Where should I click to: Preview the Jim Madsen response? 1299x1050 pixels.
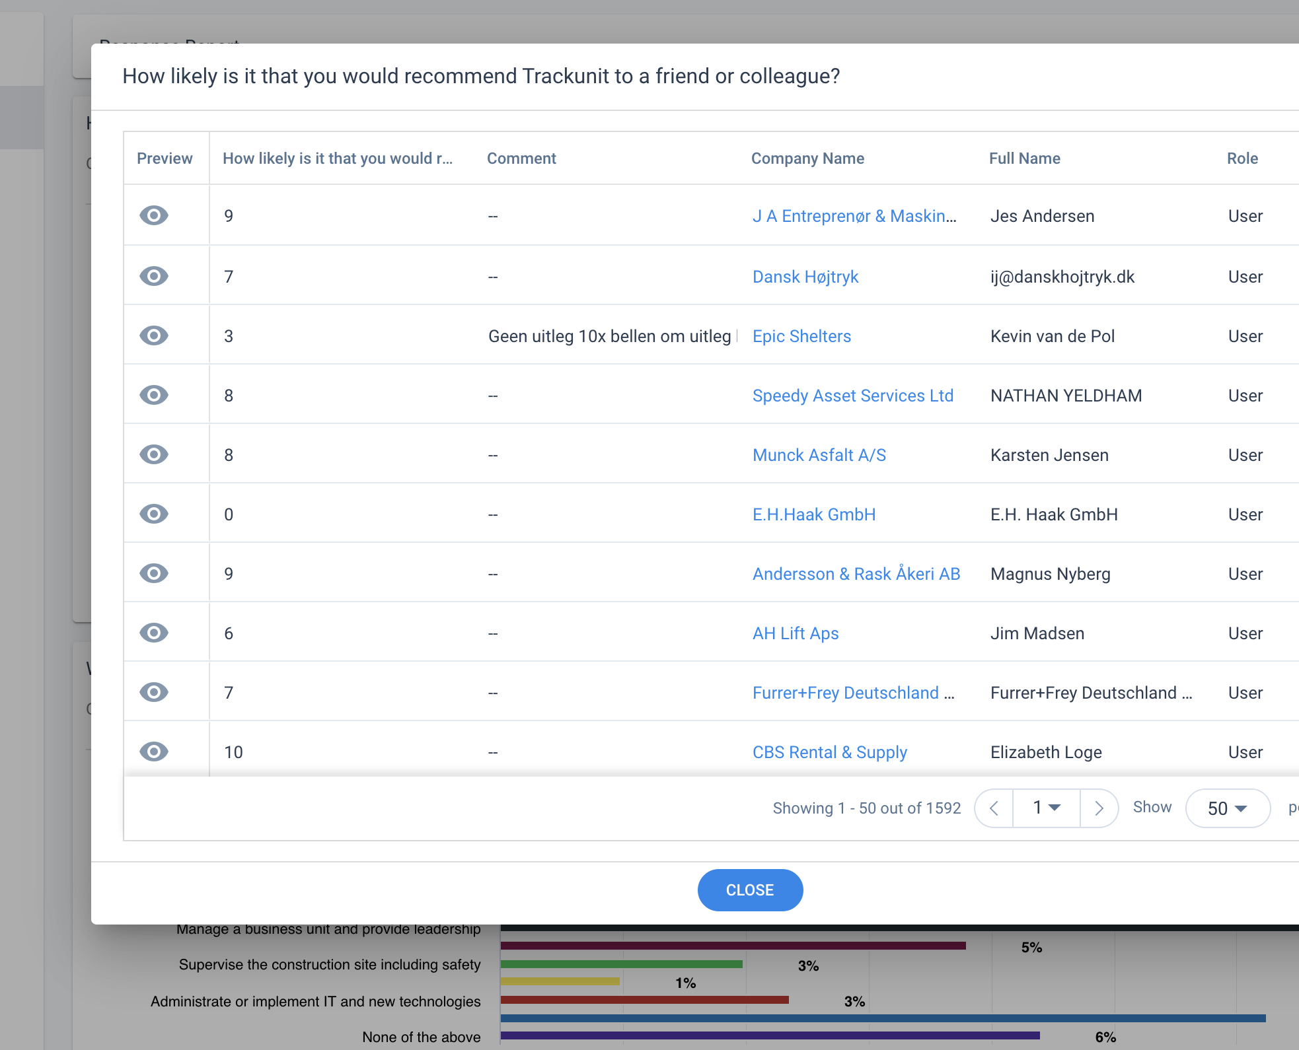(154, 633)
